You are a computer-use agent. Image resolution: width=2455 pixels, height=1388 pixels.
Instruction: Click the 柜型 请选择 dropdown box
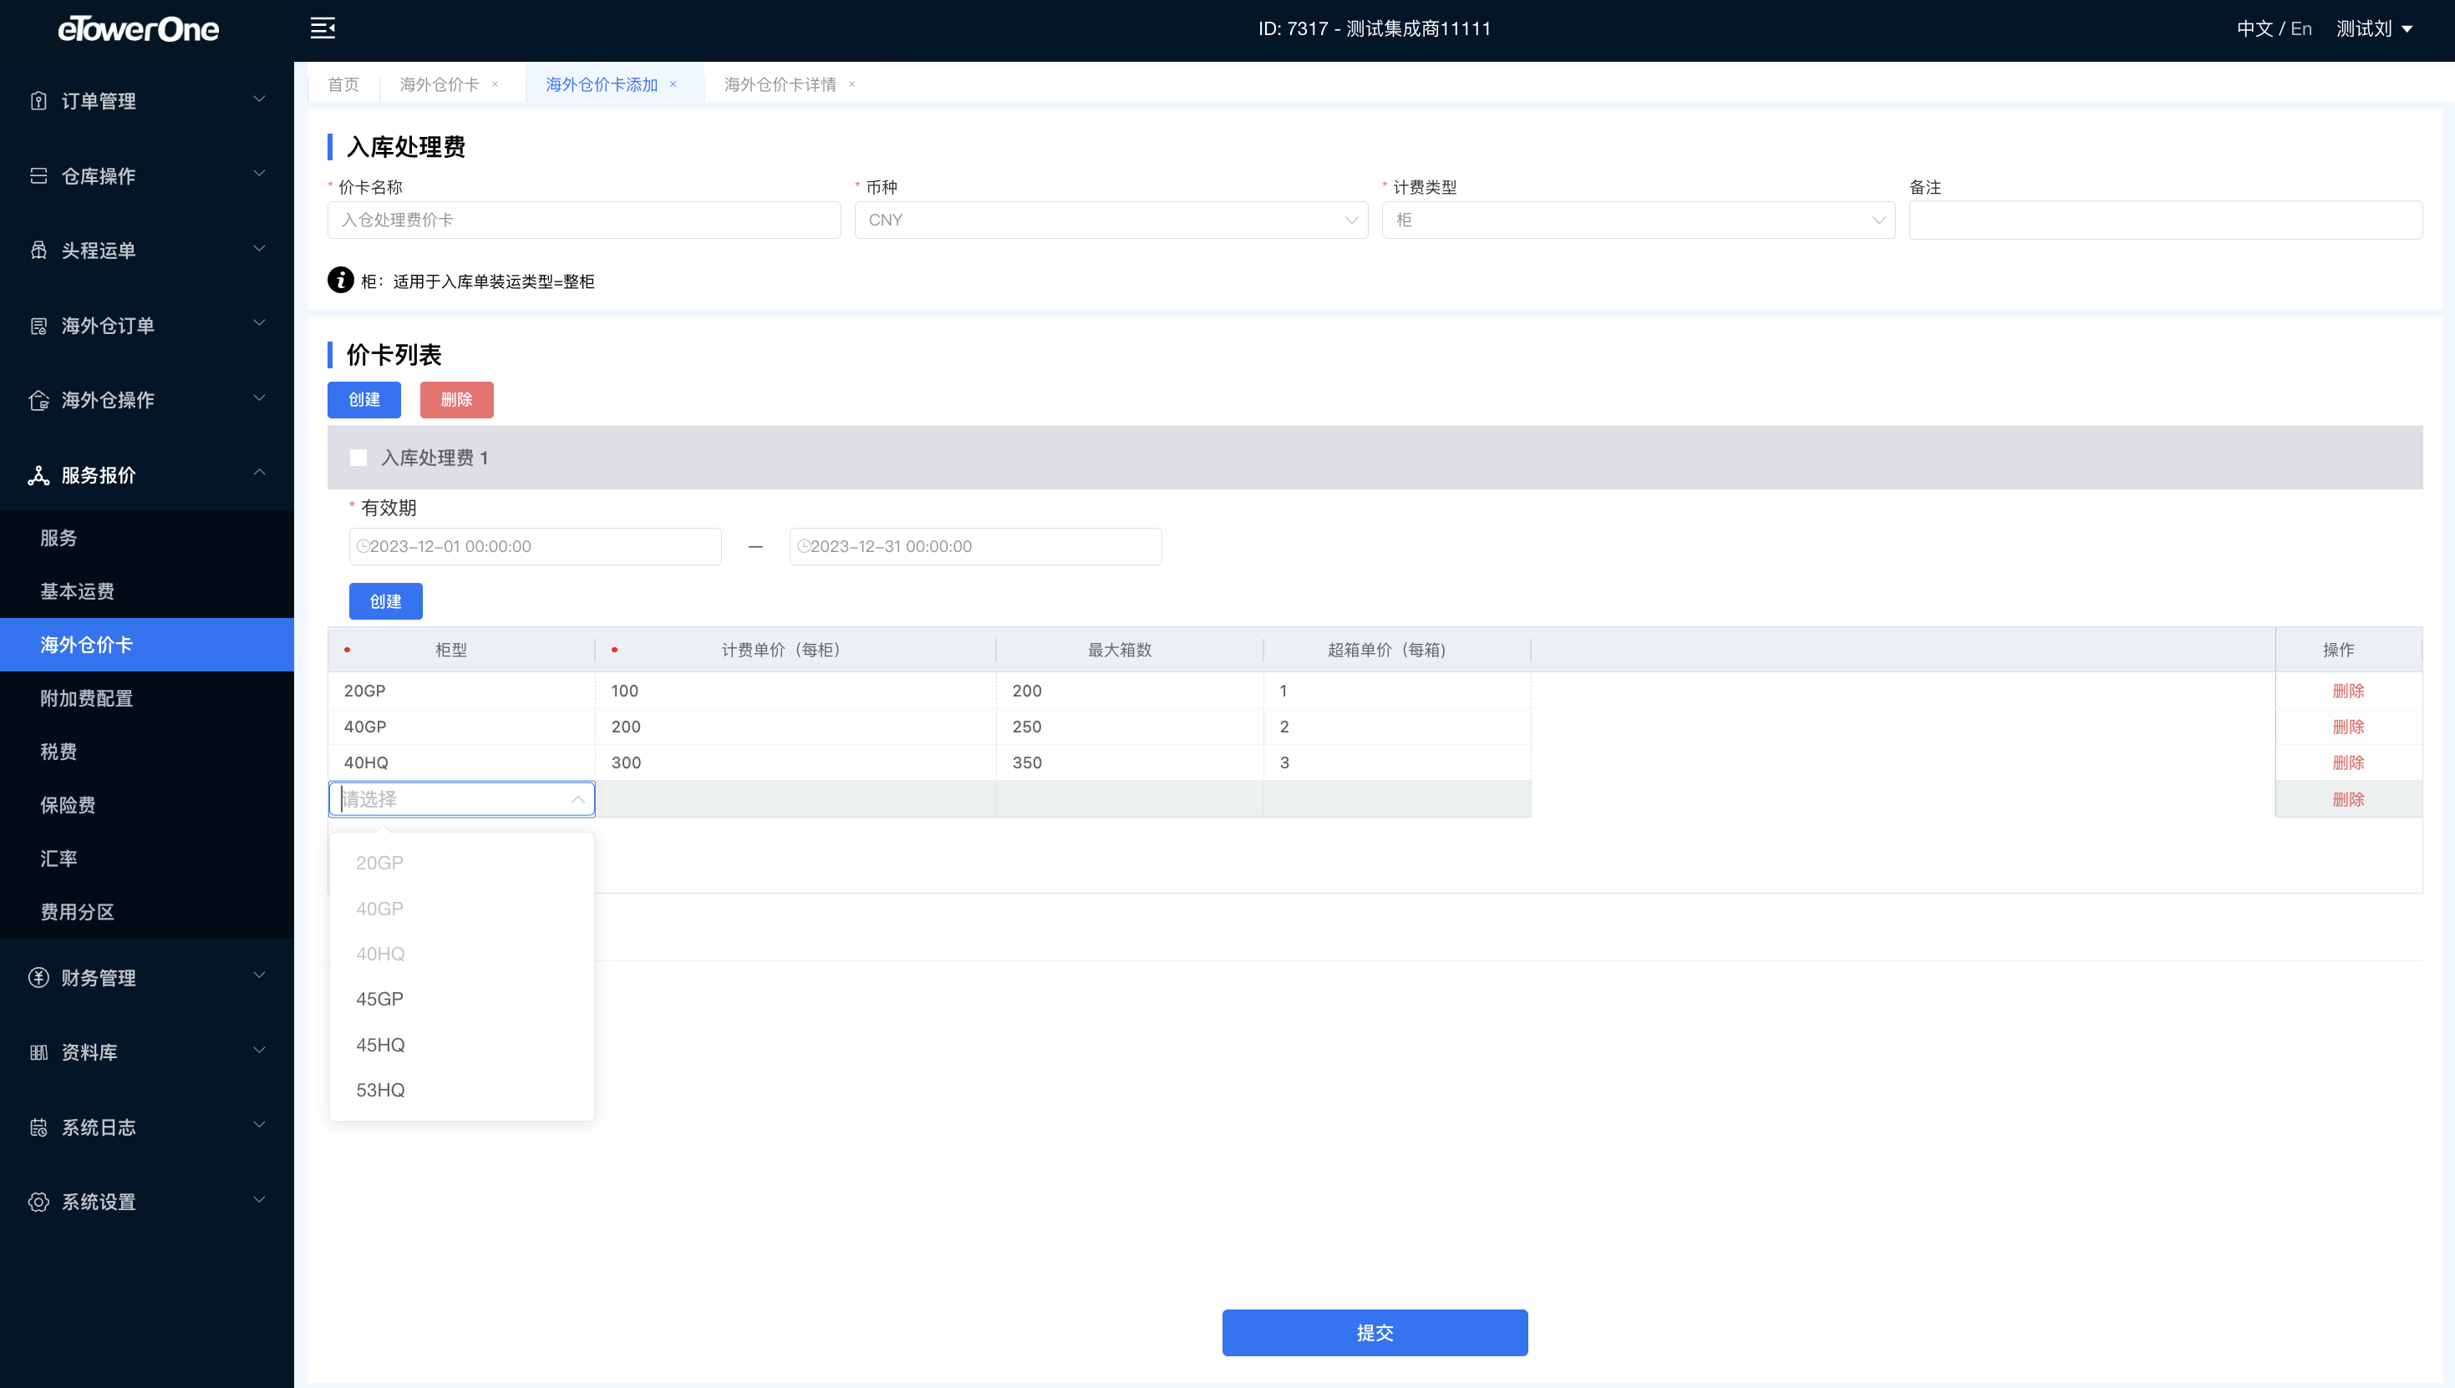(x=461, y=799)
